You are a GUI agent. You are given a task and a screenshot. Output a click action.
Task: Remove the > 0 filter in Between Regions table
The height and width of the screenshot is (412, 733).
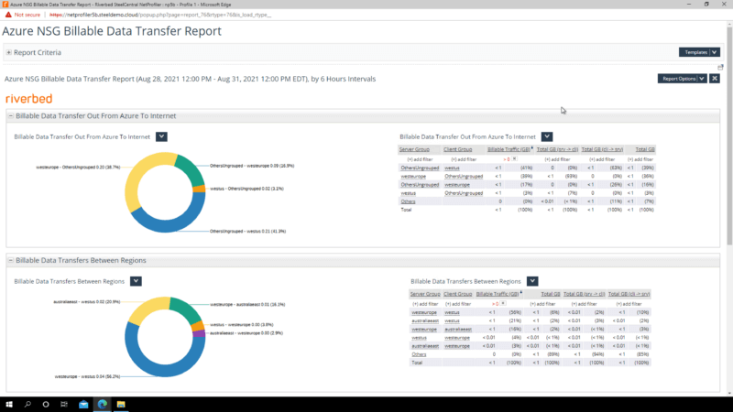click(x=503, y=304)
